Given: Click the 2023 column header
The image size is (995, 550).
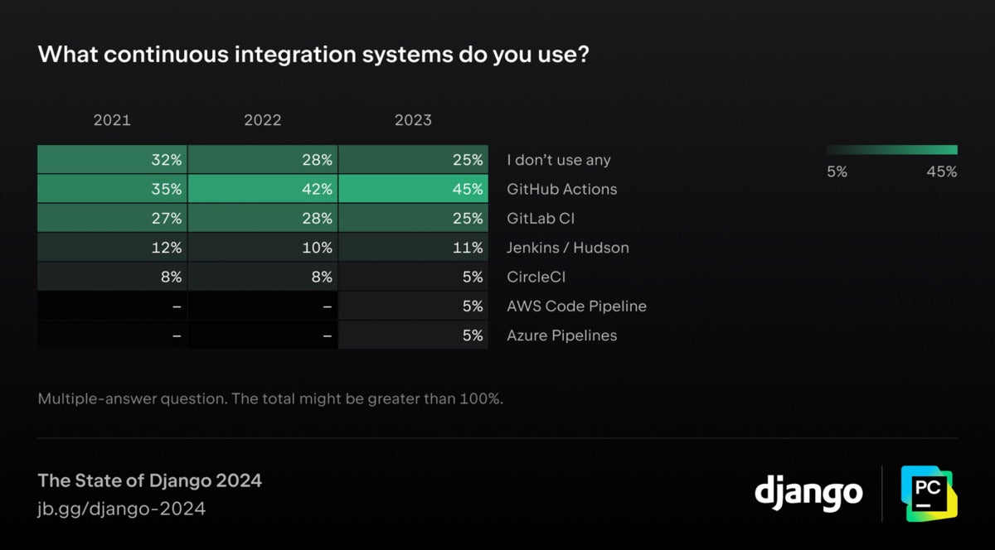Looking at the screenshot, I should tap(413, 120).
